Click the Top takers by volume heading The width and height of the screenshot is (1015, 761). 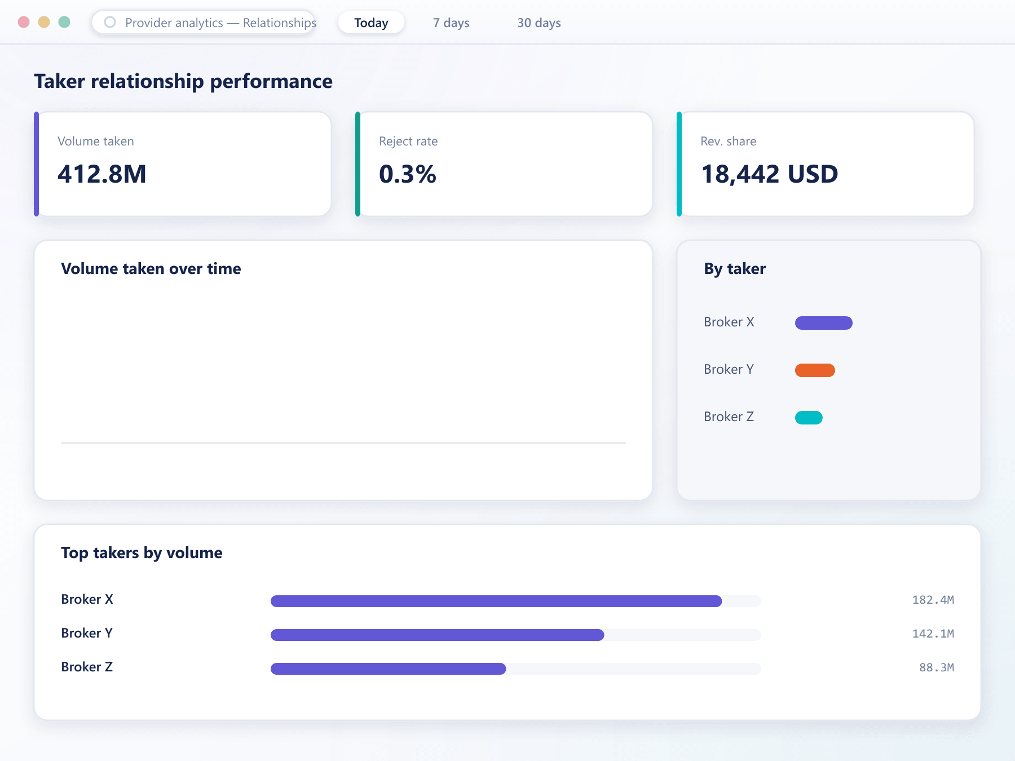tap(142, 553)
